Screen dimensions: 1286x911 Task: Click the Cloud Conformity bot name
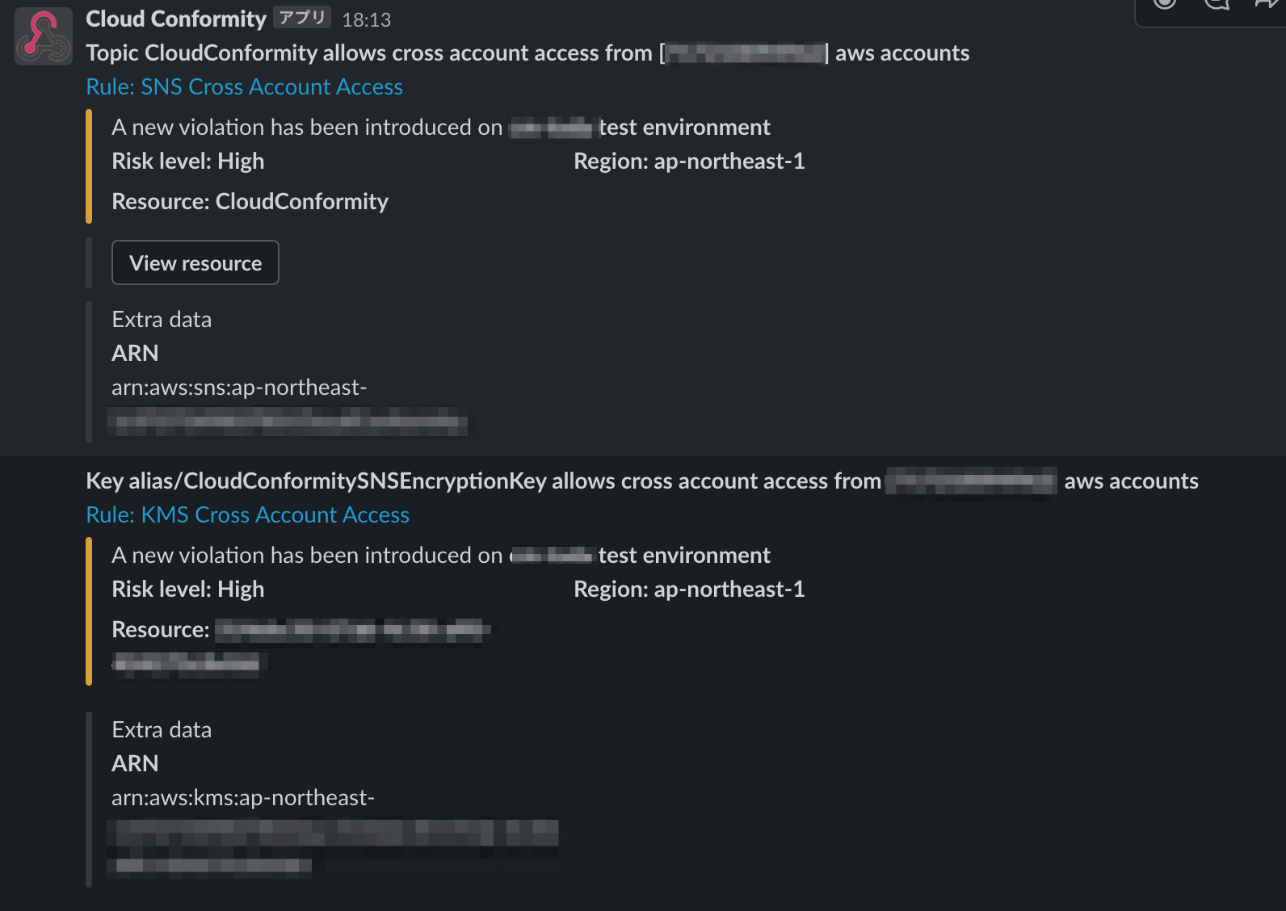[x=177, y=18]
